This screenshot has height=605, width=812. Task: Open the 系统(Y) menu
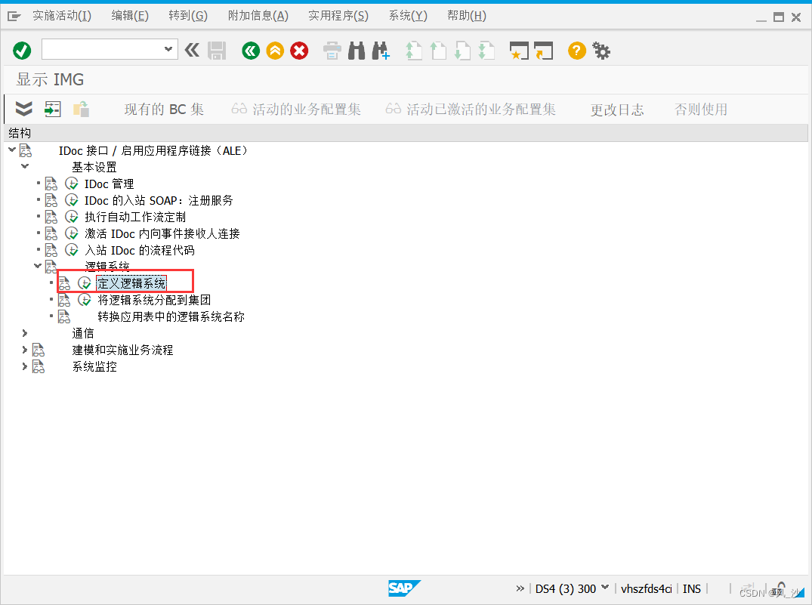pos(408,16)
